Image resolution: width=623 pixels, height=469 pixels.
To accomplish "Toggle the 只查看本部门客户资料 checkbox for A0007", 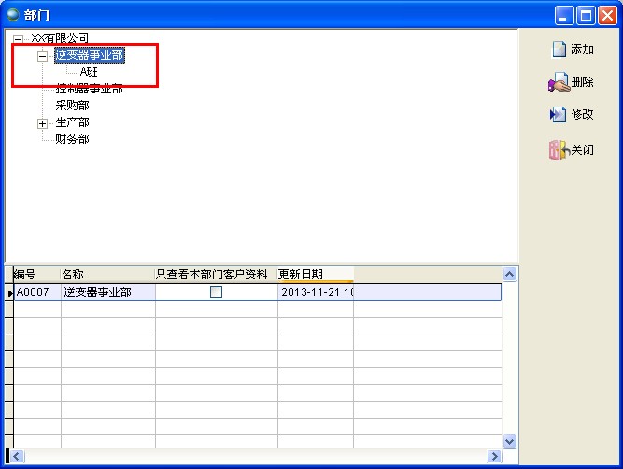I will click(x=216, y=292).
